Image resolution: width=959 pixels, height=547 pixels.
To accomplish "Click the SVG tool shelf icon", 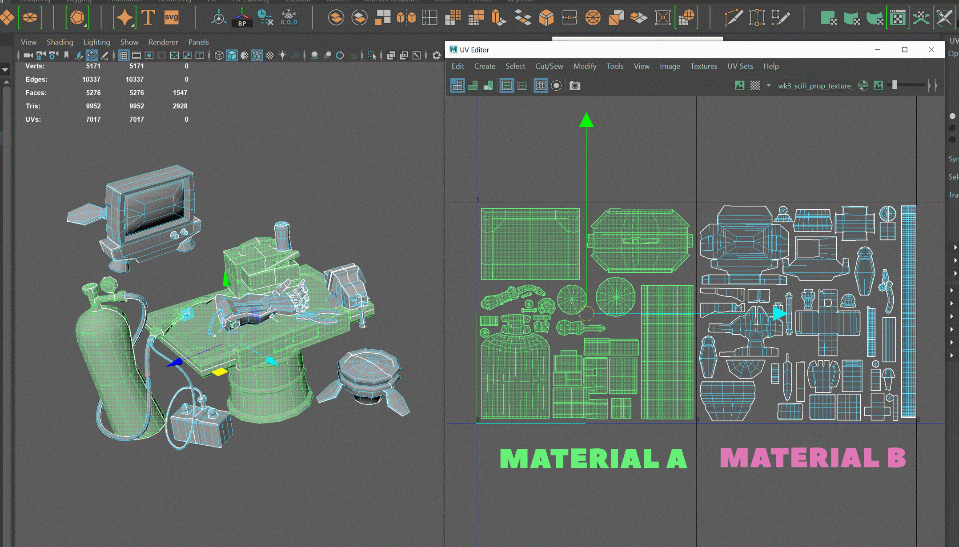I will (x=171, y=18).
